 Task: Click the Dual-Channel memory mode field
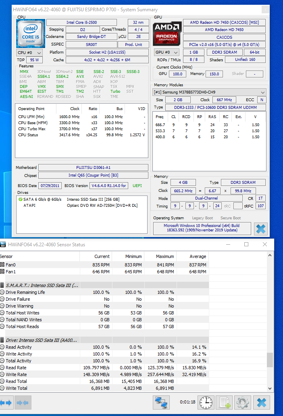(206, 198)
